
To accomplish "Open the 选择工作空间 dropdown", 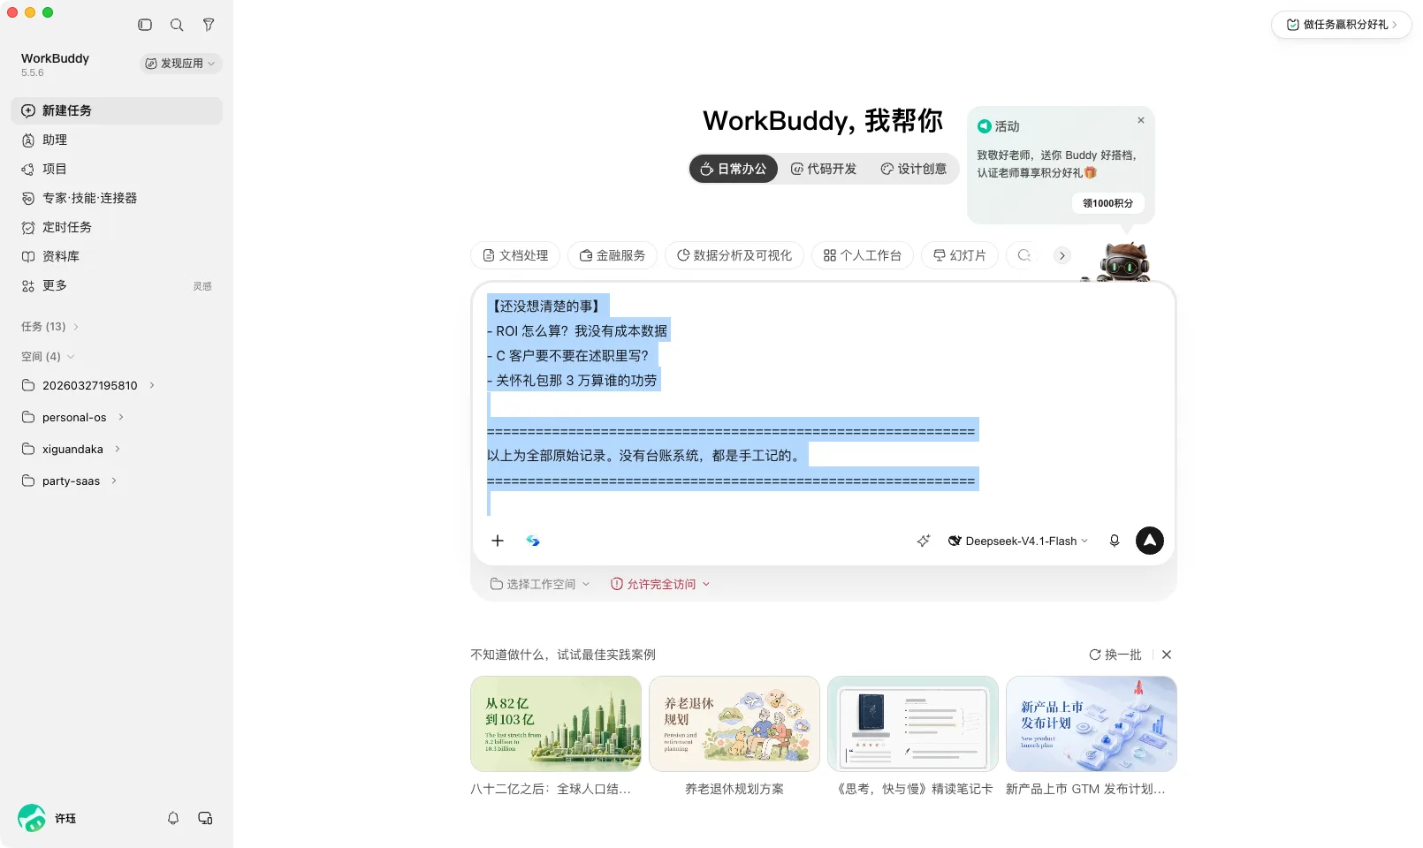I will coord(540,584).
